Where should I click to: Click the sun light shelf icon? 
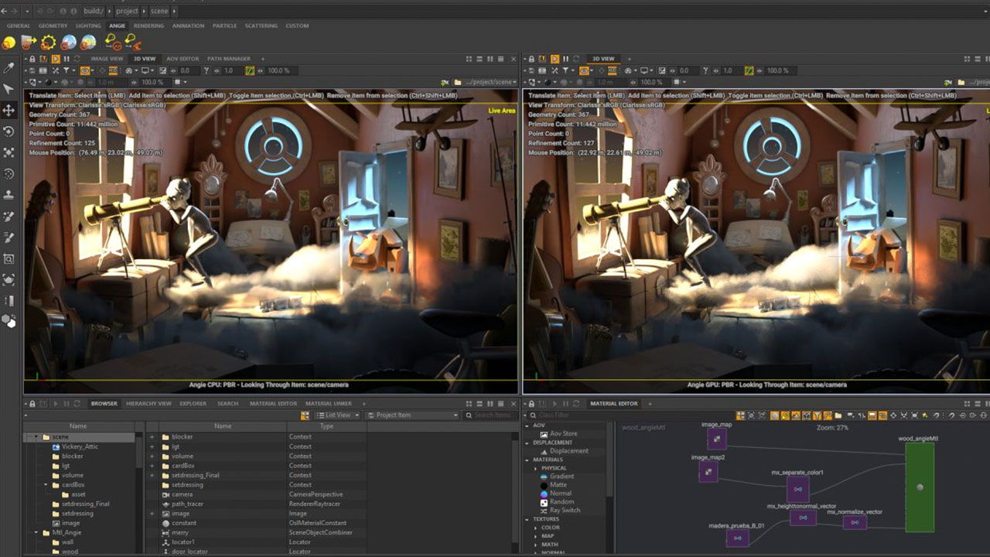pyautogui.click(x=48, y=43)
